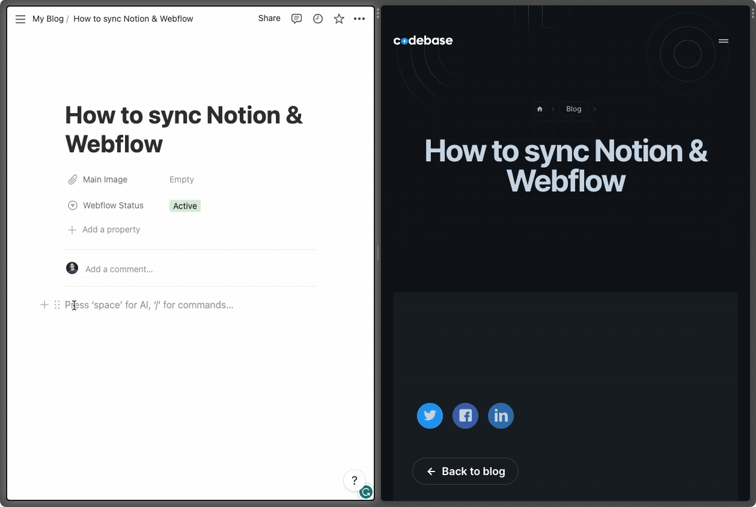Click the Main Image property label

[x=105, y=179]
